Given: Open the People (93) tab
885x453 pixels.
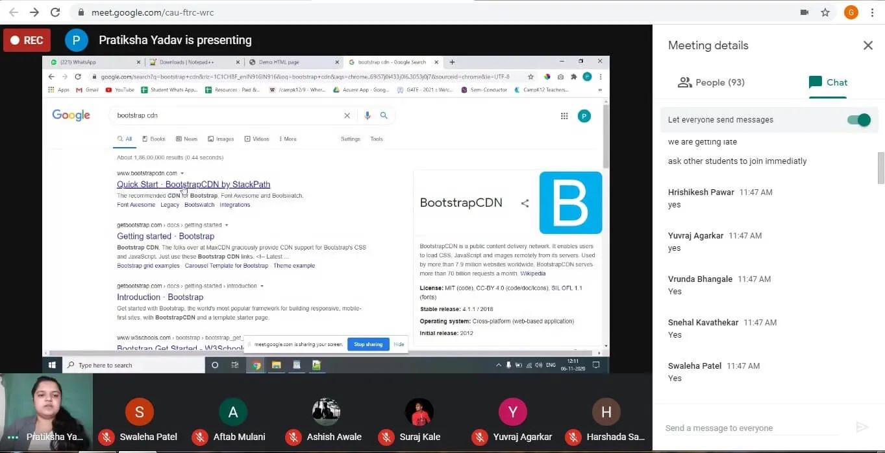Looking at the screenshot, I should 711,82.
